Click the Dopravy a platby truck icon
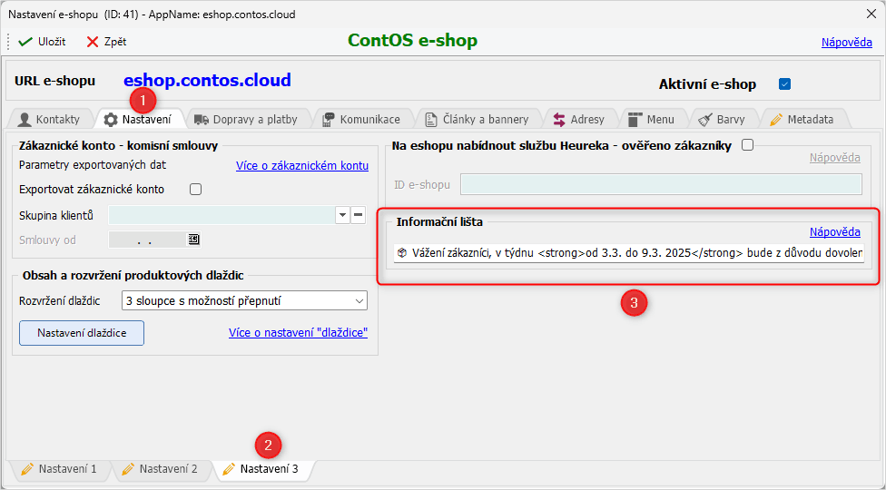 202,119
